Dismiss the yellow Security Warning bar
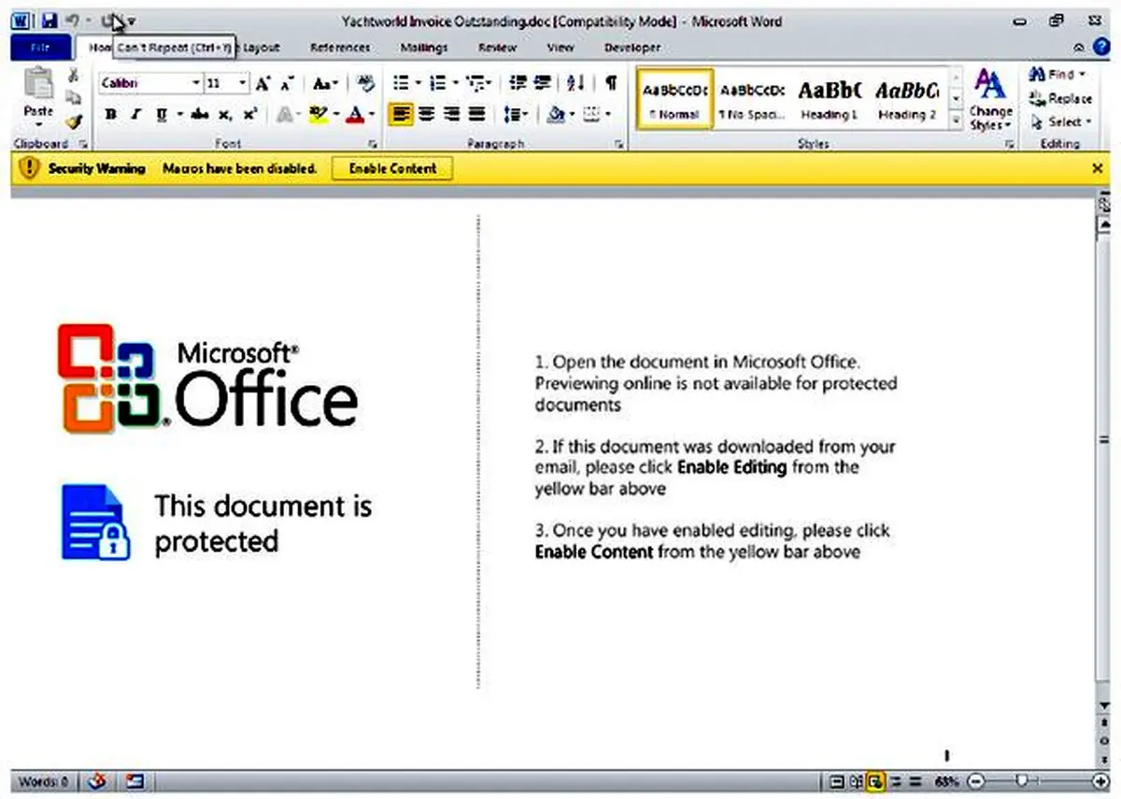1121x799 pixels. [1098, 168]
